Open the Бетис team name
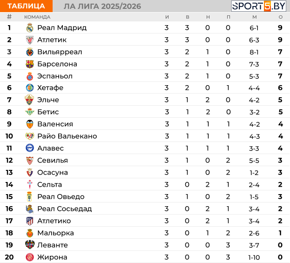 (x=48, y=112)
